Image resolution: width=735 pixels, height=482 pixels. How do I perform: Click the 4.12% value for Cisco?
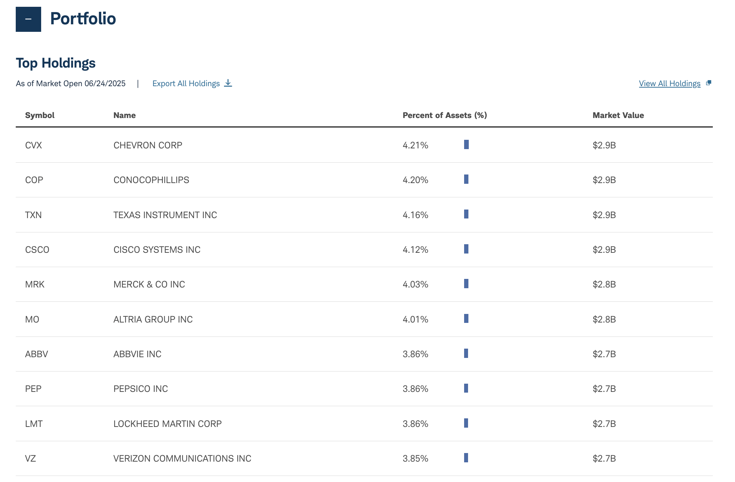click(415, 250)
